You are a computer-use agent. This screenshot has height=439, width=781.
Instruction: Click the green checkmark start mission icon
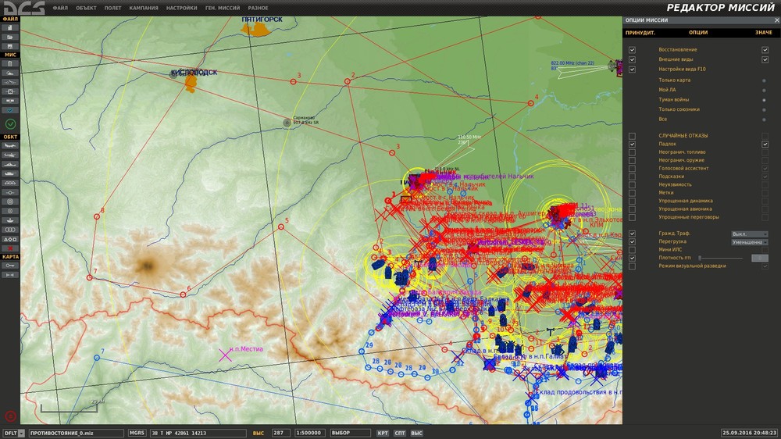tap(10, 124)
